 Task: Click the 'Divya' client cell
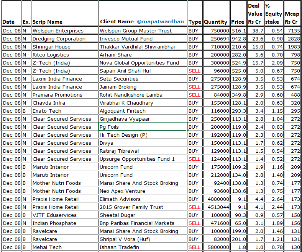pyautogui.click(x=143, y=143)
